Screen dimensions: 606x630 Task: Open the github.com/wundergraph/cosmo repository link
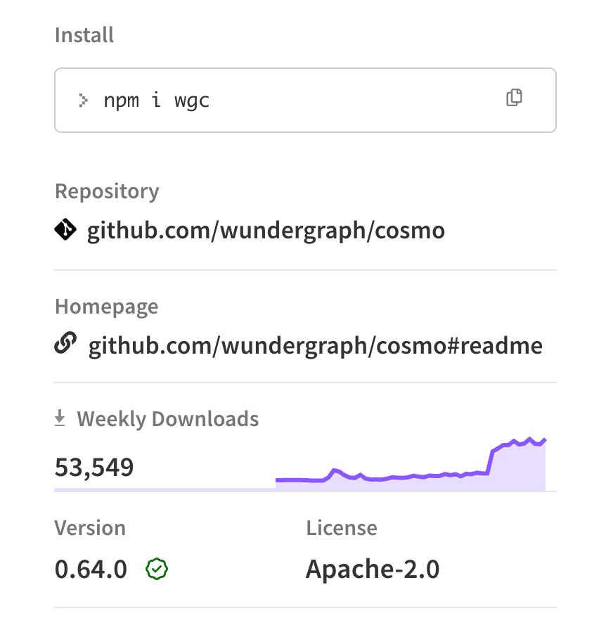pos(265,230)
